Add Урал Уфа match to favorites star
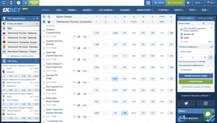This screenshot has width=217, height=123. pyautogui.click(x=44, y=59)
